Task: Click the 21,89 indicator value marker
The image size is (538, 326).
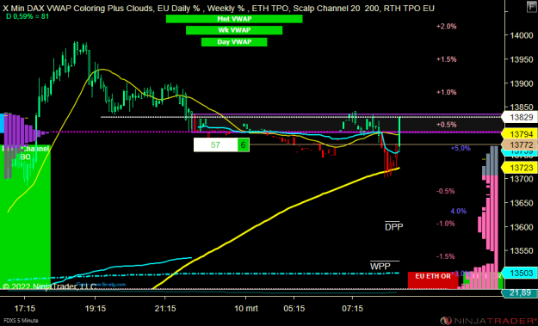Action: (x=520, y=292)
